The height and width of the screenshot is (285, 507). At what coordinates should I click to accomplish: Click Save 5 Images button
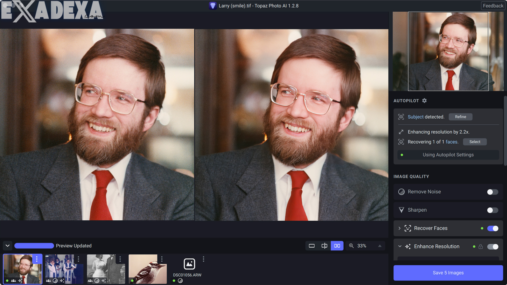click(x=448, y=273)
